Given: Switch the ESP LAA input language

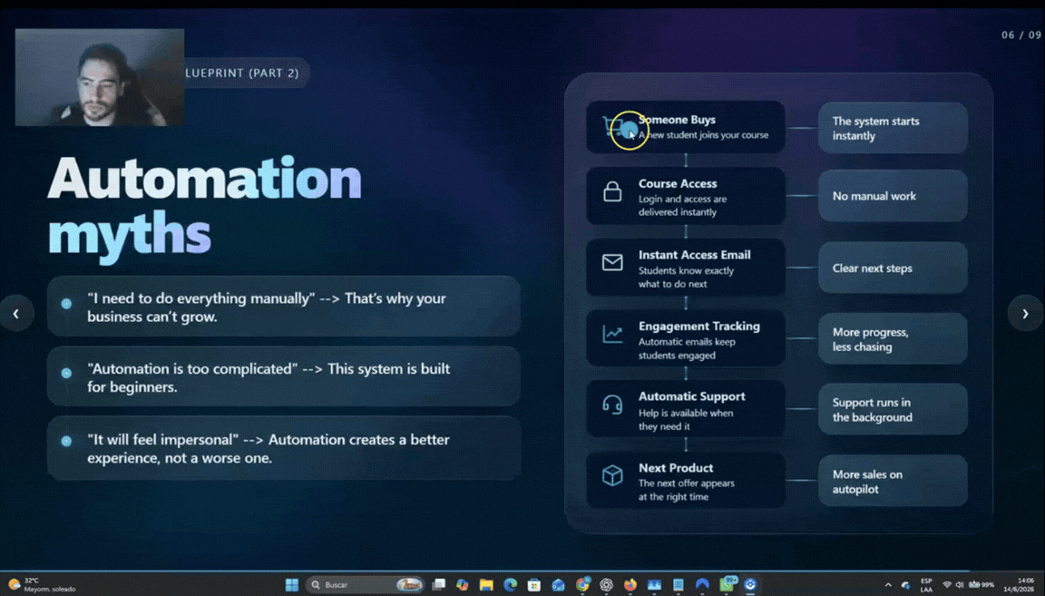Looking at the screenshot, I should (926, 585).
